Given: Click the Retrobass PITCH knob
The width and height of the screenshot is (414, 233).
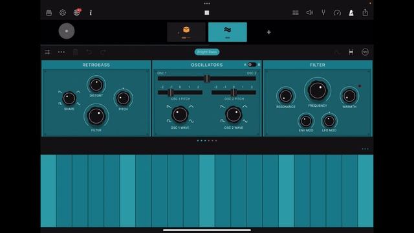Looking at the screenshot, I should point(123,98).
